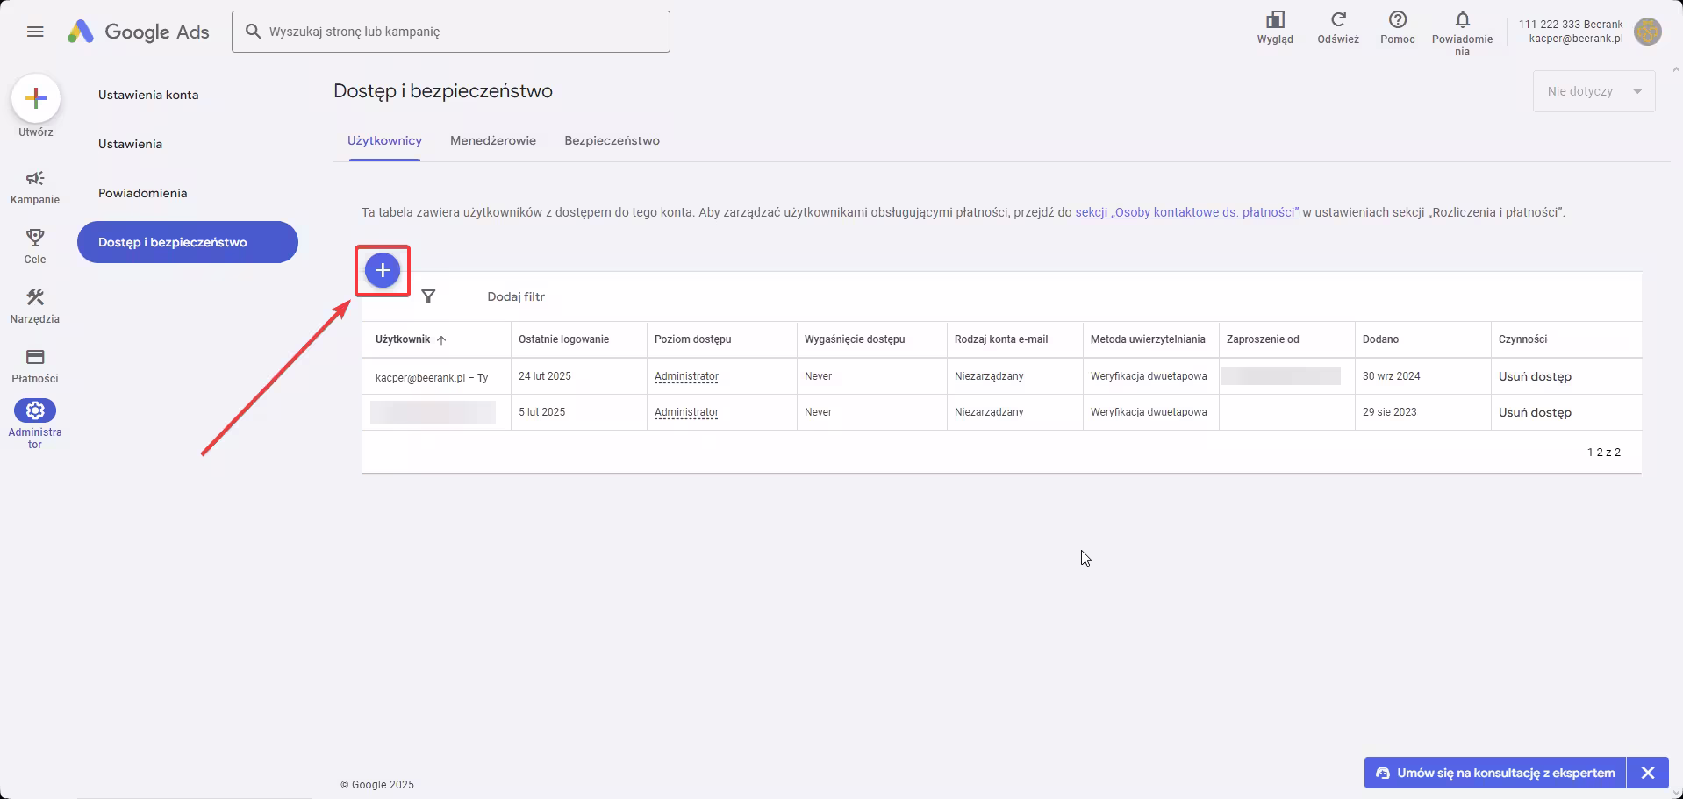Screen dimensions: 1683x799
Task: Open Administrator access level for kacper@beerank.pl
Action: [686, 376]
